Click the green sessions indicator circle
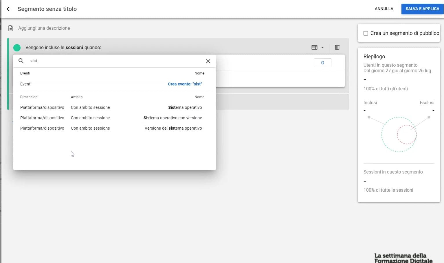This screenshot has height=263, width=444. (17, 48)
